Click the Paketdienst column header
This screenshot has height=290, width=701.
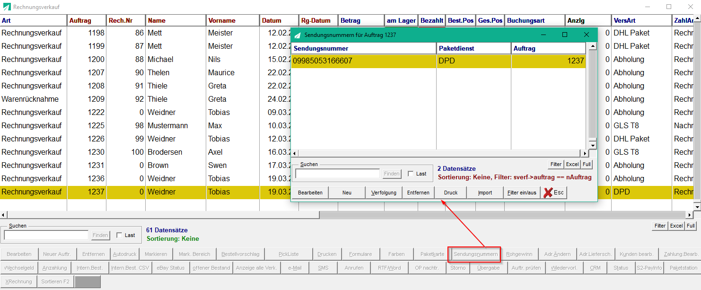click(x=473, y=48)
